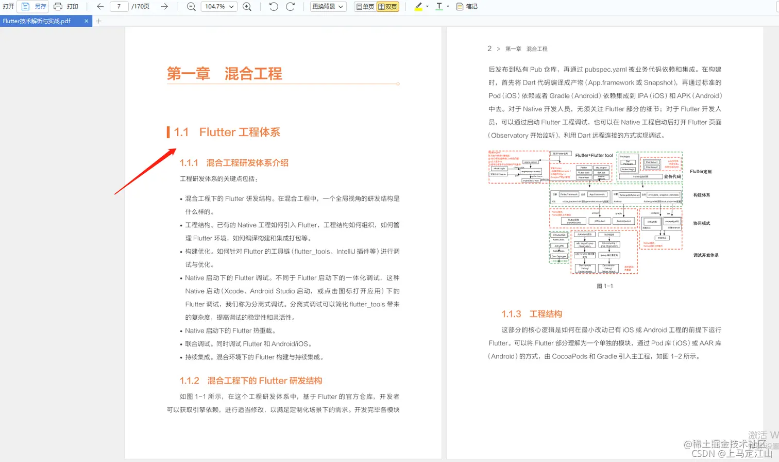
Task: Select the text underline T tool
Action: 439,7
